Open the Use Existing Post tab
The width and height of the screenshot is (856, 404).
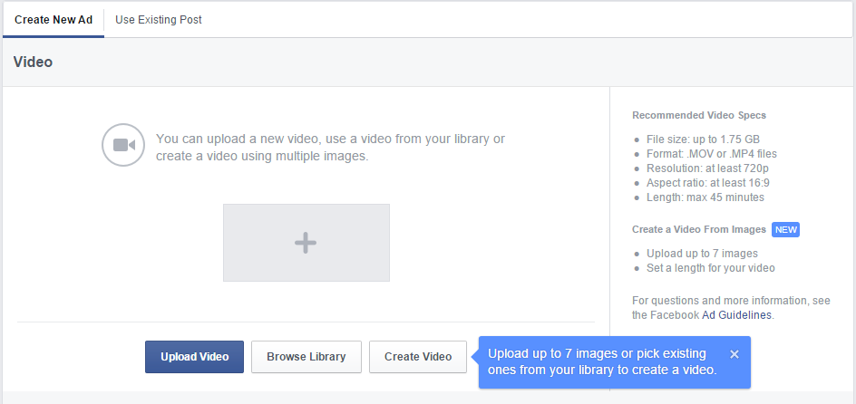coord(159,19)
